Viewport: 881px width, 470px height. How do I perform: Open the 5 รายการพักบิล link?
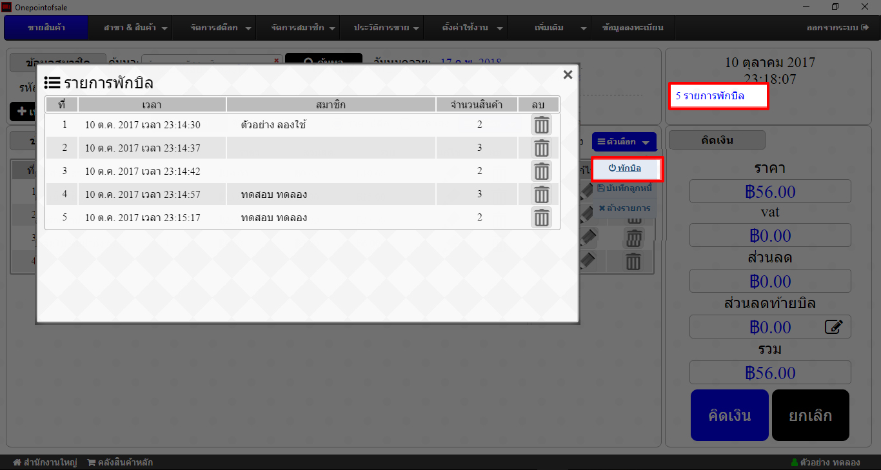pyautogui.click(x=710, y=96)
